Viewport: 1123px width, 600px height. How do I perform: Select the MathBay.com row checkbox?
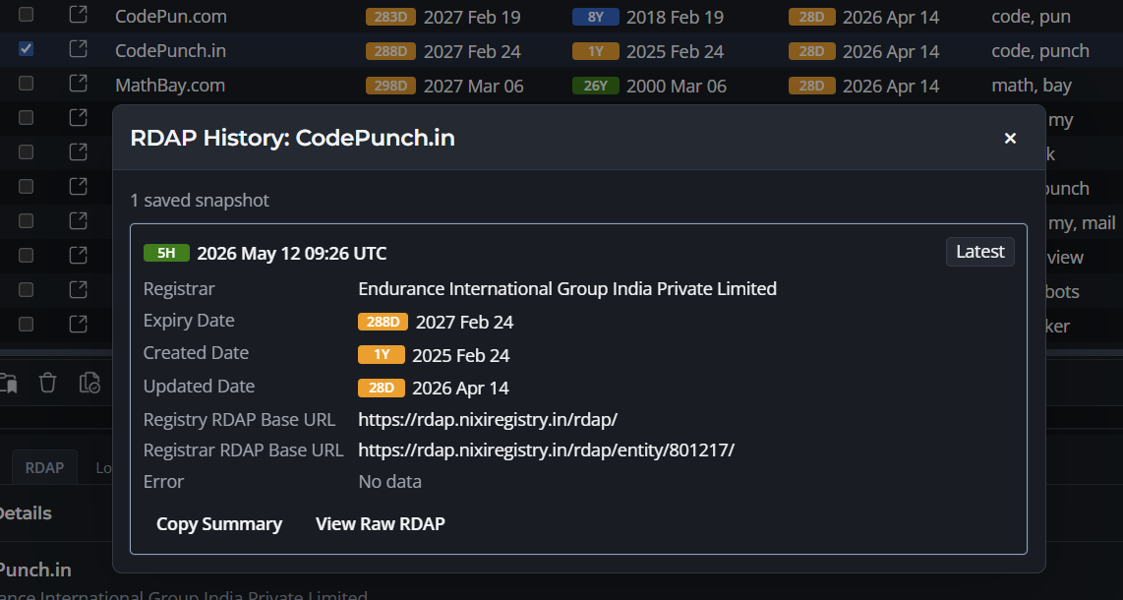tap(26, 83)
